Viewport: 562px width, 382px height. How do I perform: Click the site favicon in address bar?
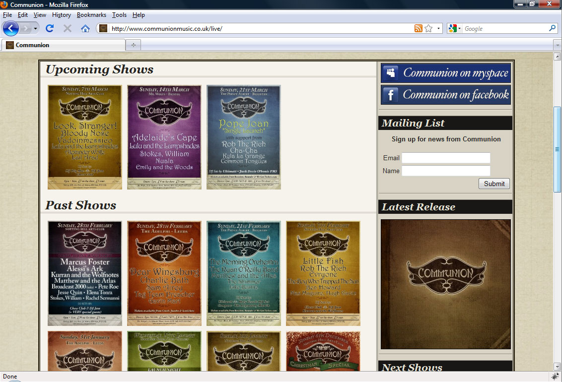(103, 28)
